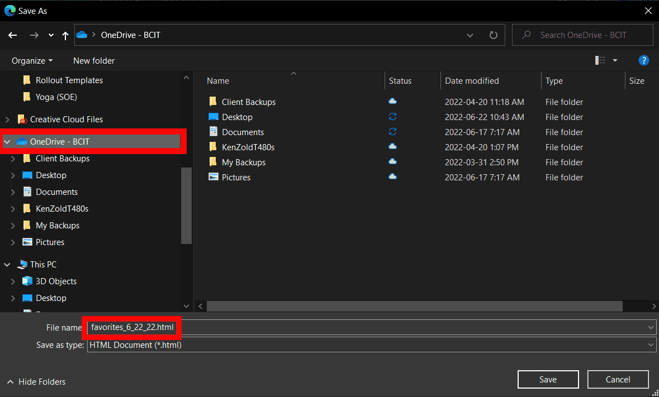Click the KenZoldT480s folder icon in file list
This screenshot has height=397, width=659.
coord(213,147)
